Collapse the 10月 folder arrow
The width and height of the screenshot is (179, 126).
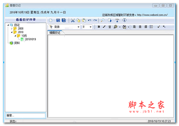15,36
